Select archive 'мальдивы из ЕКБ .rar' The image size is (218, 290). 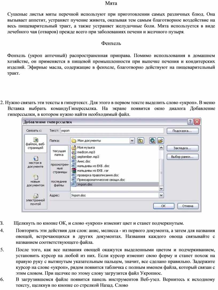coord(90,170)
